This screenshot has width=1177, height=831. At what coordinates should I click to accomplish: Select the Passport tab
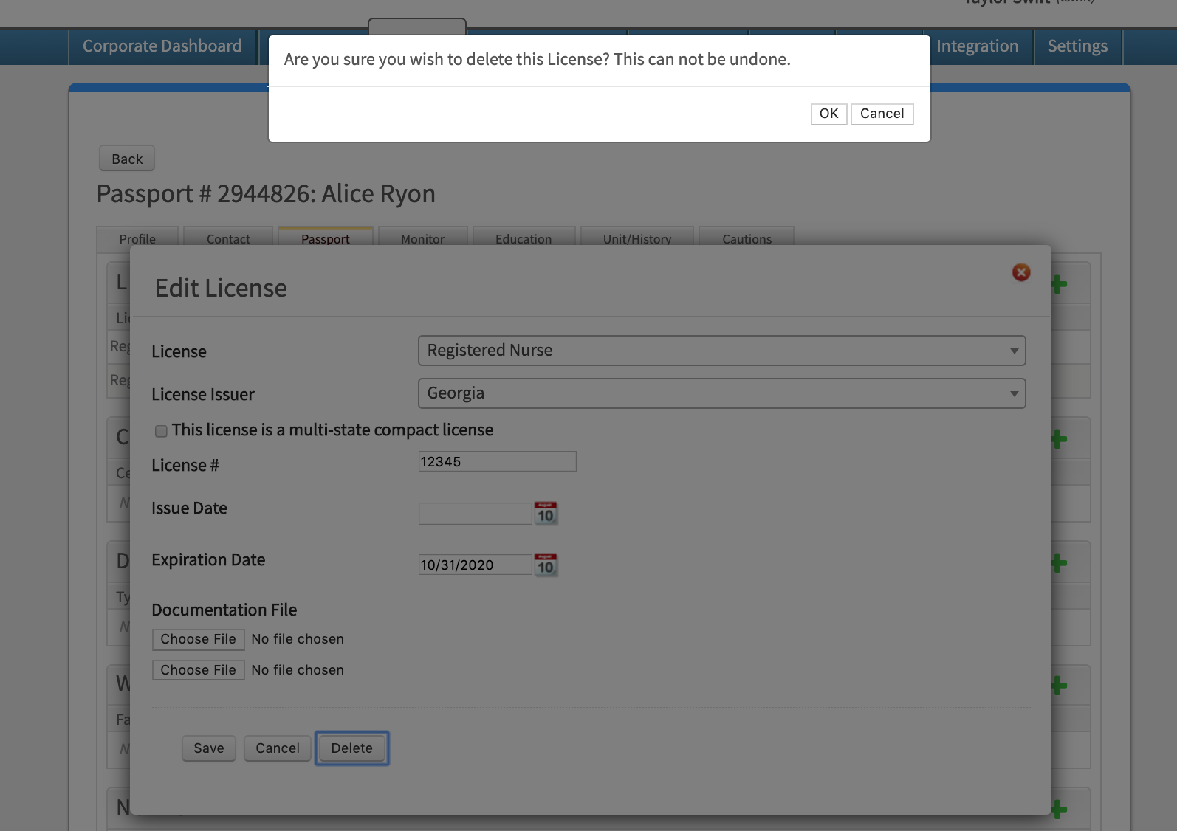pos(326,237)
